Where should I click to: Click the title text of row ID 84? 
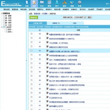coord(56,98)
